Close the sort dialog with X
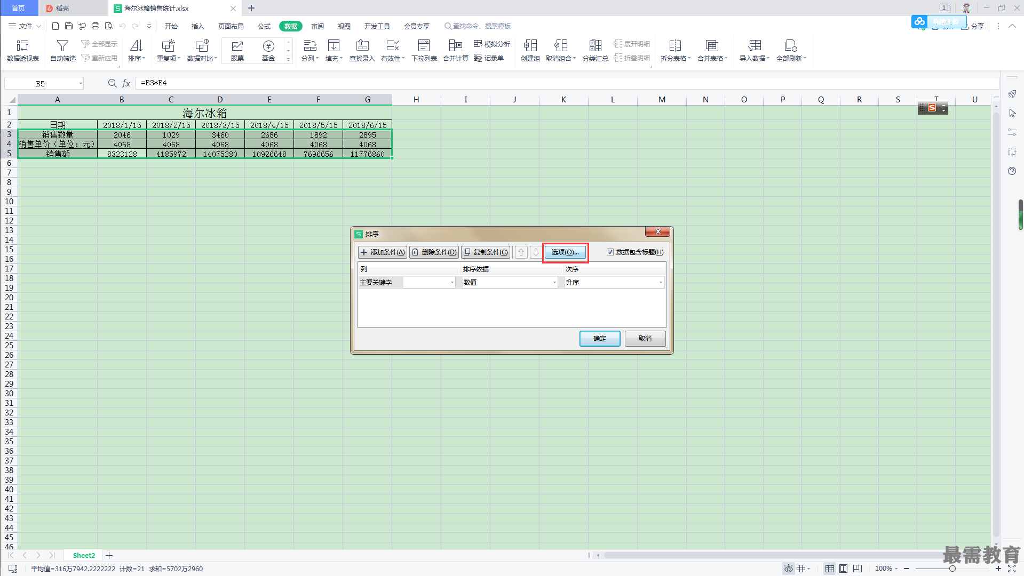Screen dimensions: 1024x576 [657, 231]
